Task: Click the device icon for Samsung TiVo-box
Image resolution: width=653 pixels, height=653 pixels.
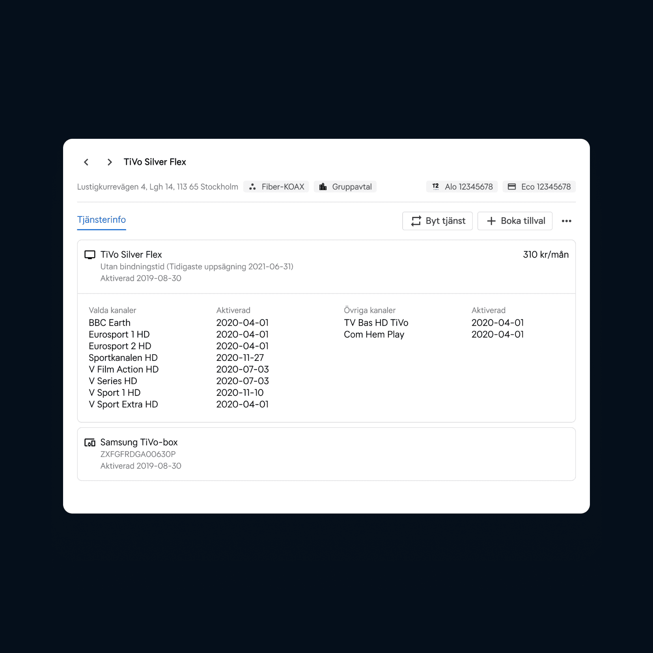Action: tap(90, 442)
